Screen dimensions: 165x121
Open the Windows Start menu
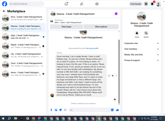pos(3,118)
